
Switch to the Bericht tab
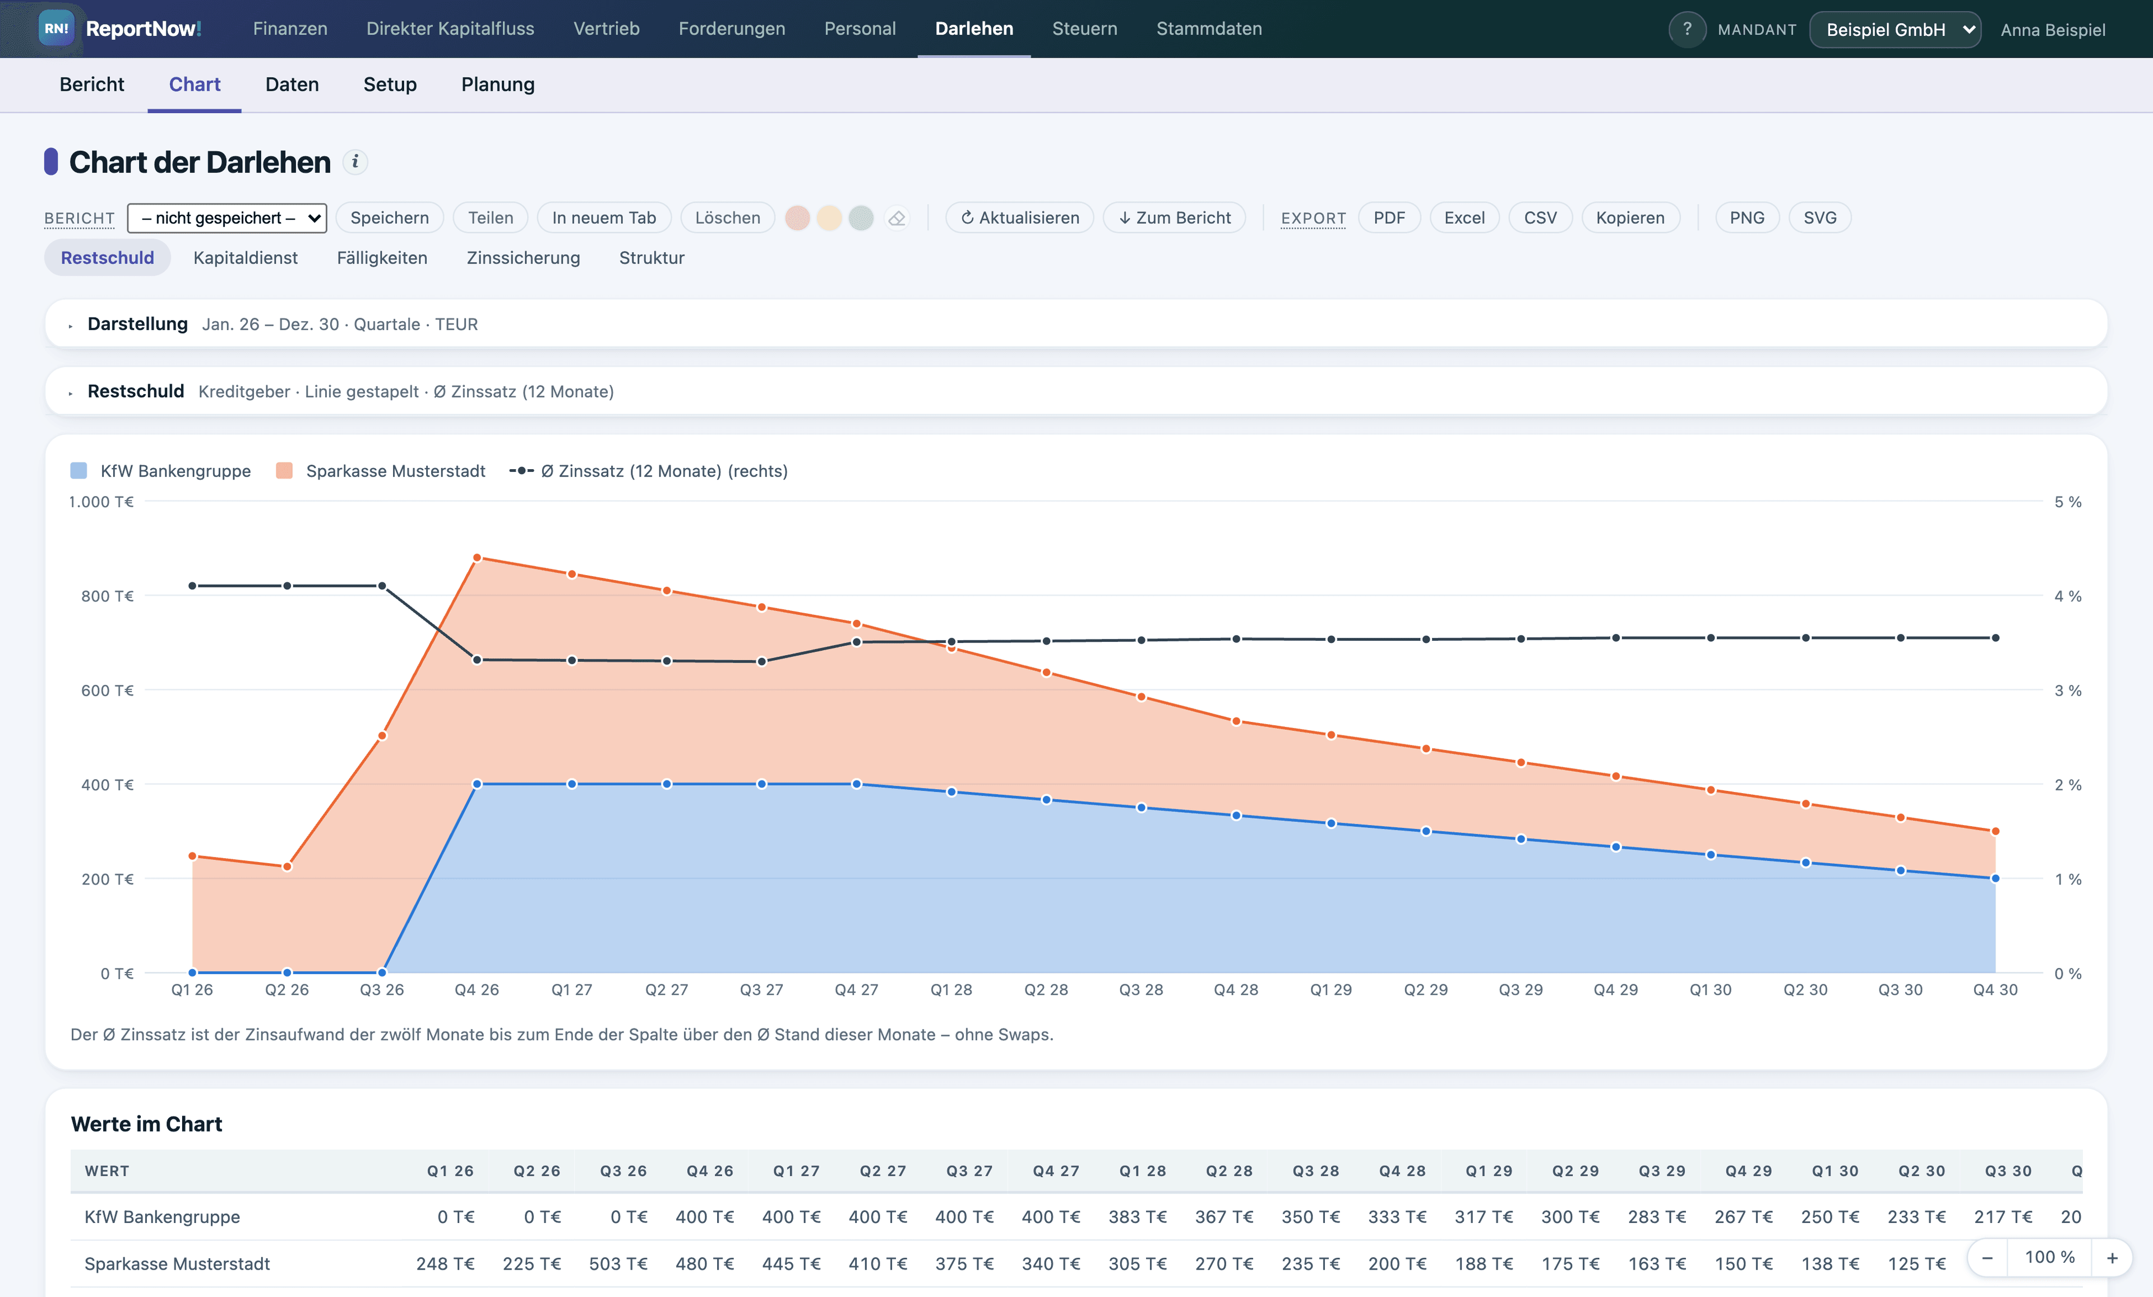(92, 85)
